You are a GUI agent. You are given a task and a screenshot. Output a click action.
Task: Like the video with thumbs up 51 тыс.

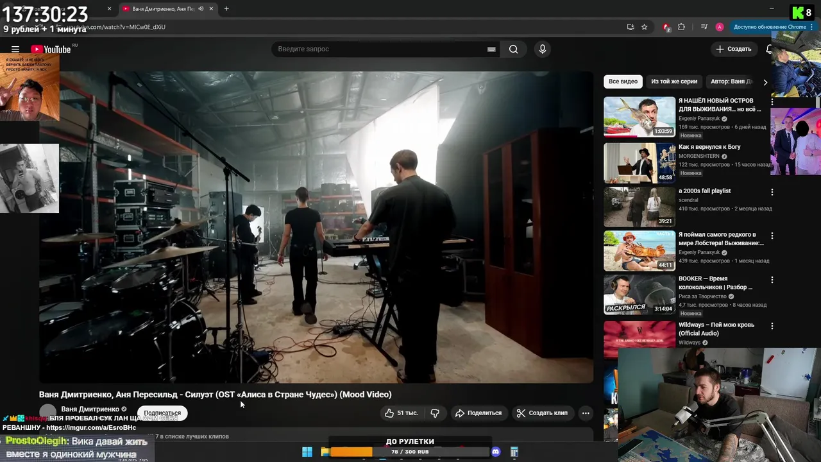click(x=401, y=413)
